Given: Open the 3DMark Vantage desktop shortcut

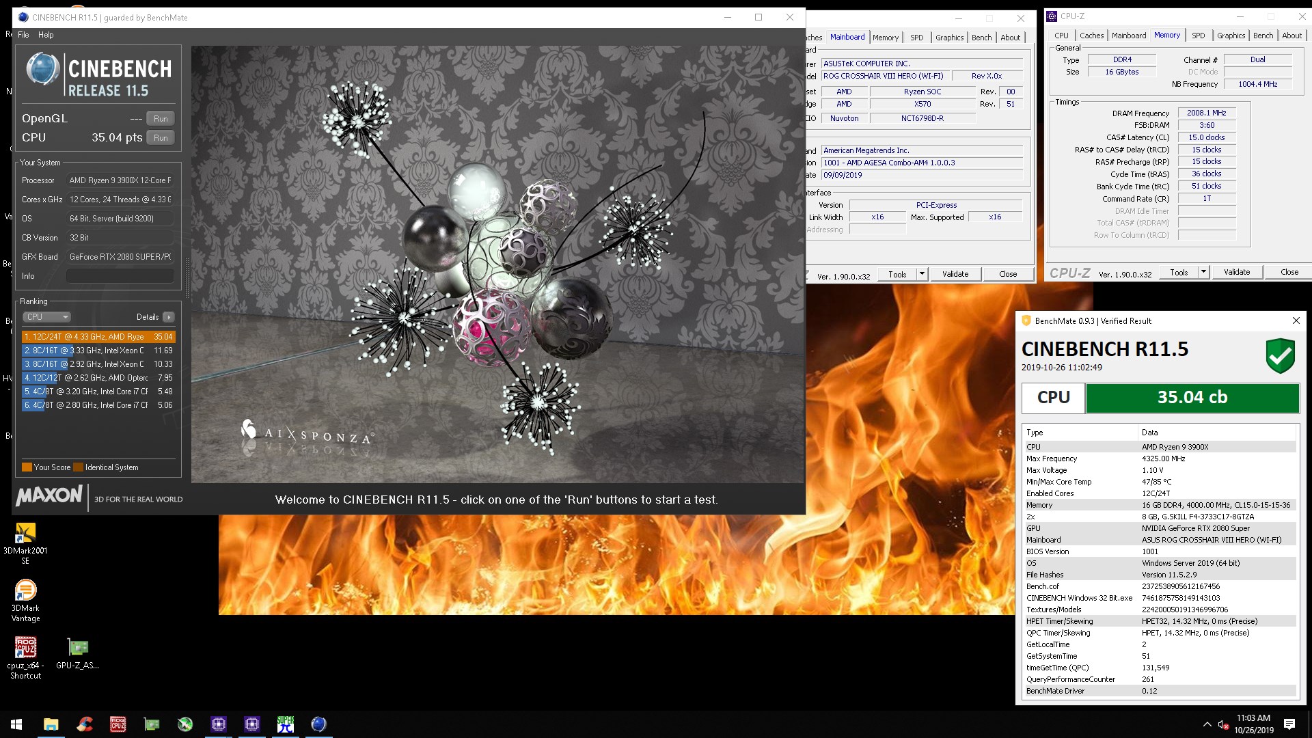Looking at the screenshot, I should 25,601.
